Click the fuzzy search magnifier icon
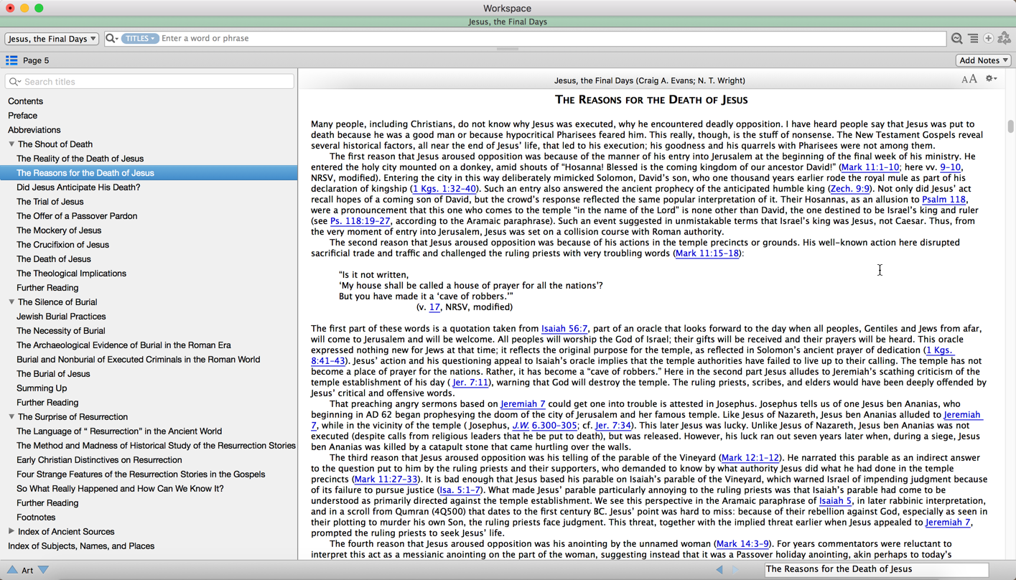Viewport: 1016px width, 580px height. [957, 39]
